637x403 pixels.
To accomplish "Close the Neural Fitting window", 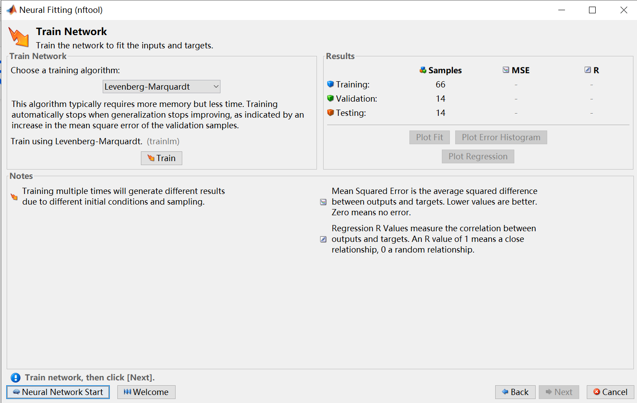I will pyautogui.click(x=624, y=10).
